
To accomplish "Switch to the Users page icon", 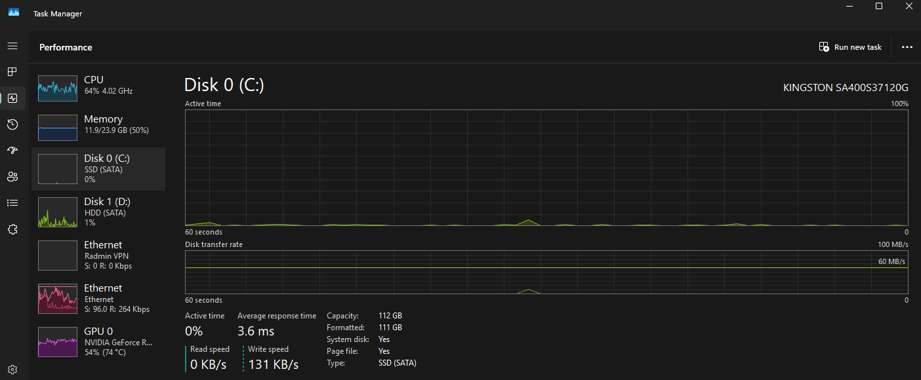I will (x=12, y=177).
